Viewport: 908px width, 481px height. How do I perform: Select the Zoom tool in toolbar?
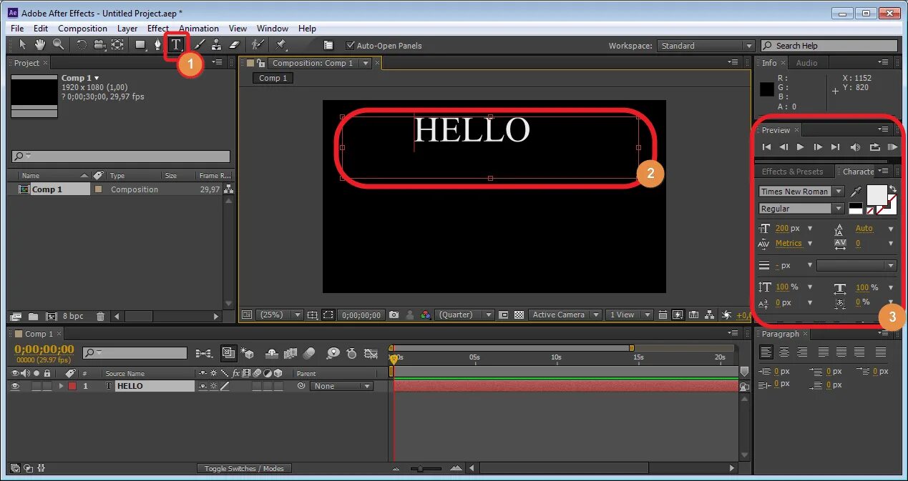coord(58,44)
